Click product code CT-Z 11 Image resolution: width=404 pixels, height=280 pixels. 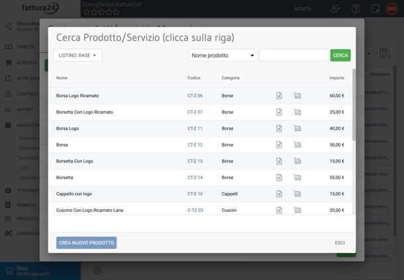point(195,128)
